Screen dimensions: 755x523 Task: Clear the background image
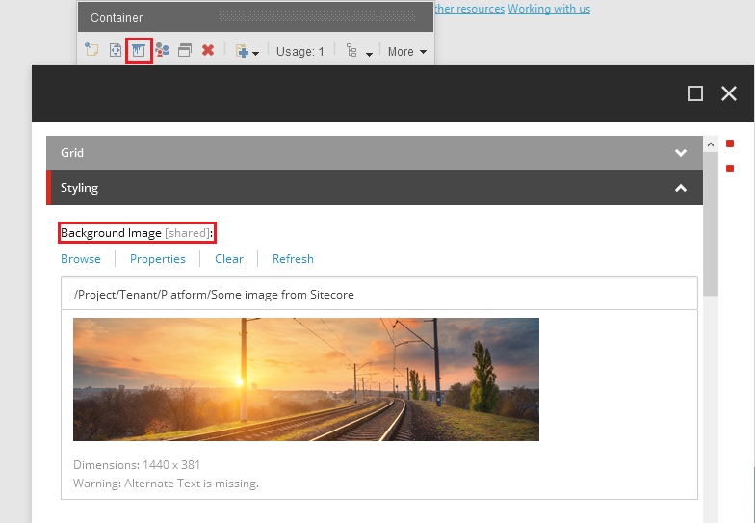tap(229, 258)
